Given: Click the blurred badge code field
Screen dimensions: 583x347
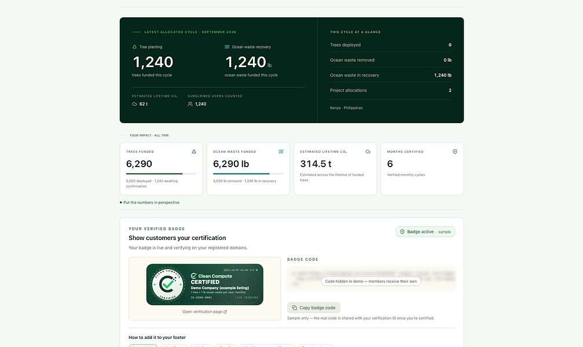Looking at the screenshot, I should click(371, 278).
